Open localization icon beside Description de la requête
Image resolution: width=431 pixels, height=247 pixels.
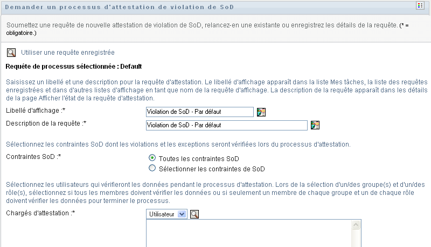click(x=315, y=125)
